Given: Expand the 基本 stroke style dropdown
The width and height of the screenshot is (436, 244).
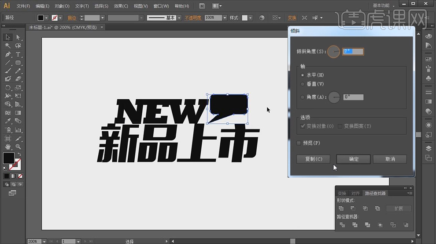Looking at the screenshot, I should point(179,18).
